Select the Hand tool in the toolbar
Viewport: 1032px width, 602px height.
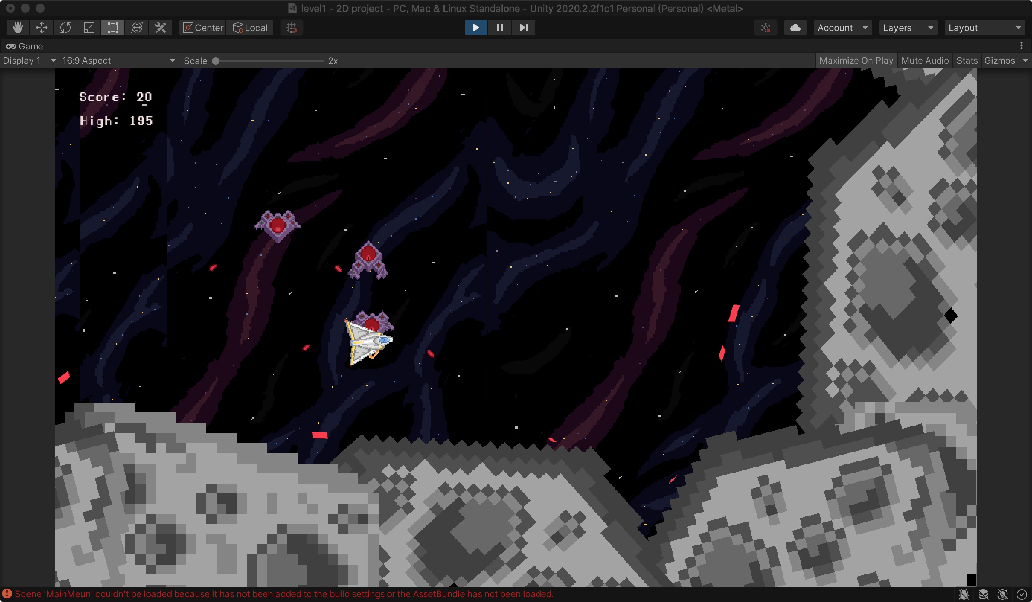(17, 28)
